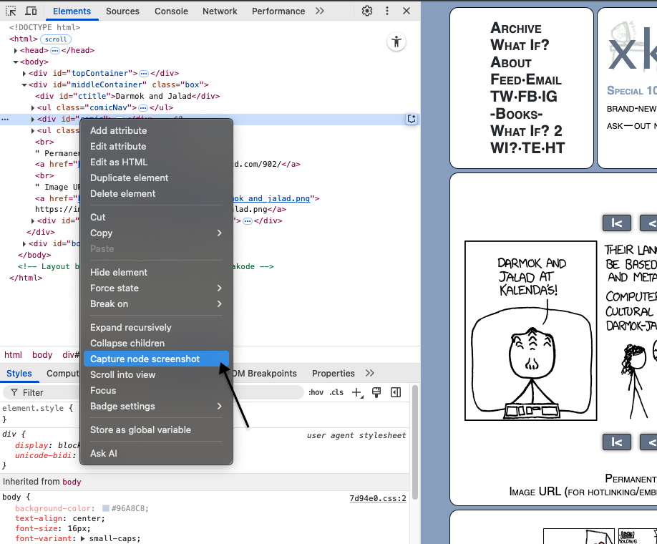Viewport: 657px width, 544px height.
Task: Toggle the device toolbar icon
Action: 31,11
